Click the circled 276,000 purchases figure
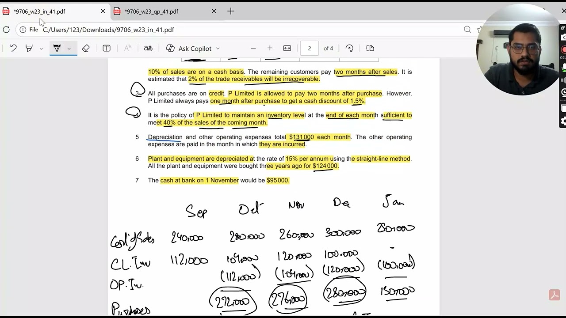 pos(288,299)
